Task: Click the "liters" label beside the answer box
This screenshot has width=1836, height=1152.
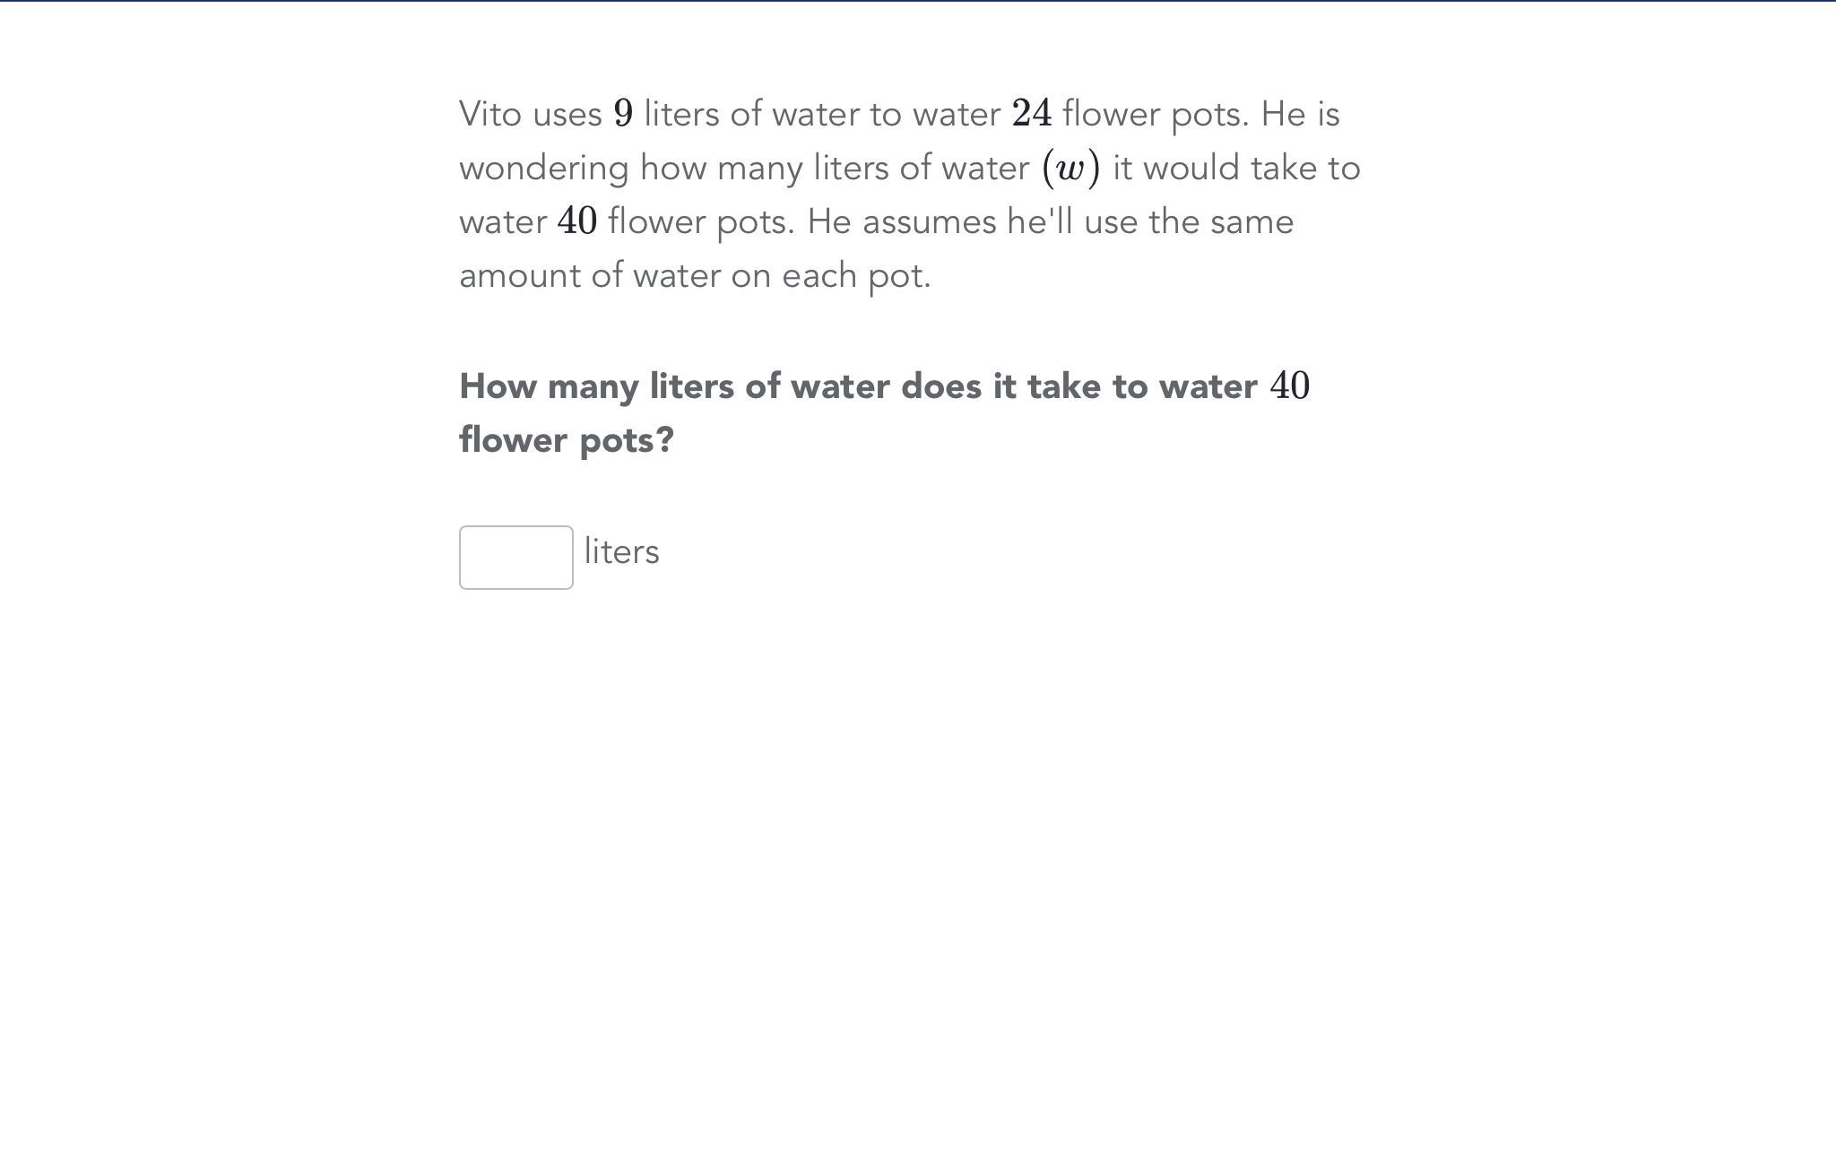Action: point(621,552)
